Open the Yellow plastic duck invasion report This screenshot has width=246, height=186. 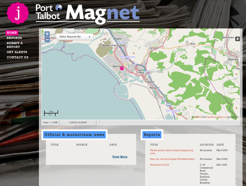coord(171,152)
